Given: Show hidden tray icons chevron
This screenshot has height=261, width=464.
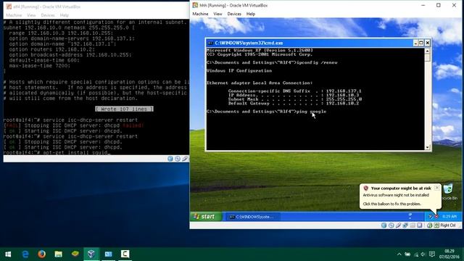Looking at the screenshot, I should point(399,254).
